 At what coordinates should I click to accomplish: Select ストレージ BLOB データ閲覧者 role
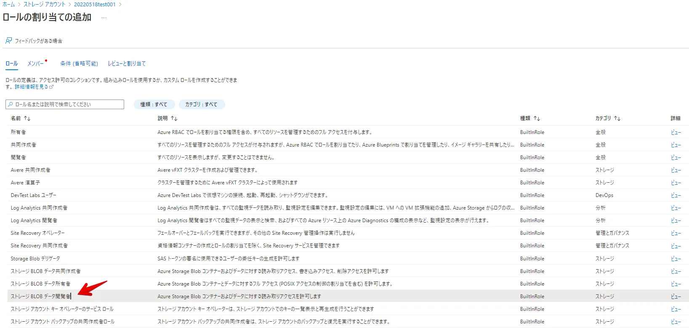(x=348, y=296)
